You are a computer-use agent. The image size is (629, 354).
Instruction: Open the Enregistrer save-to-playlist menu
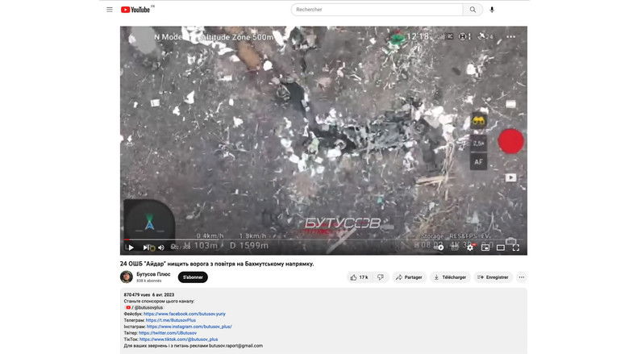[x=493, y=277]
